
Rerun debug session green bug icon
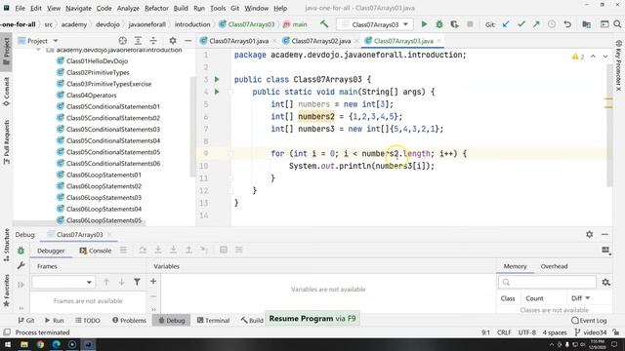pyautogui.click(x=21, y=251)
